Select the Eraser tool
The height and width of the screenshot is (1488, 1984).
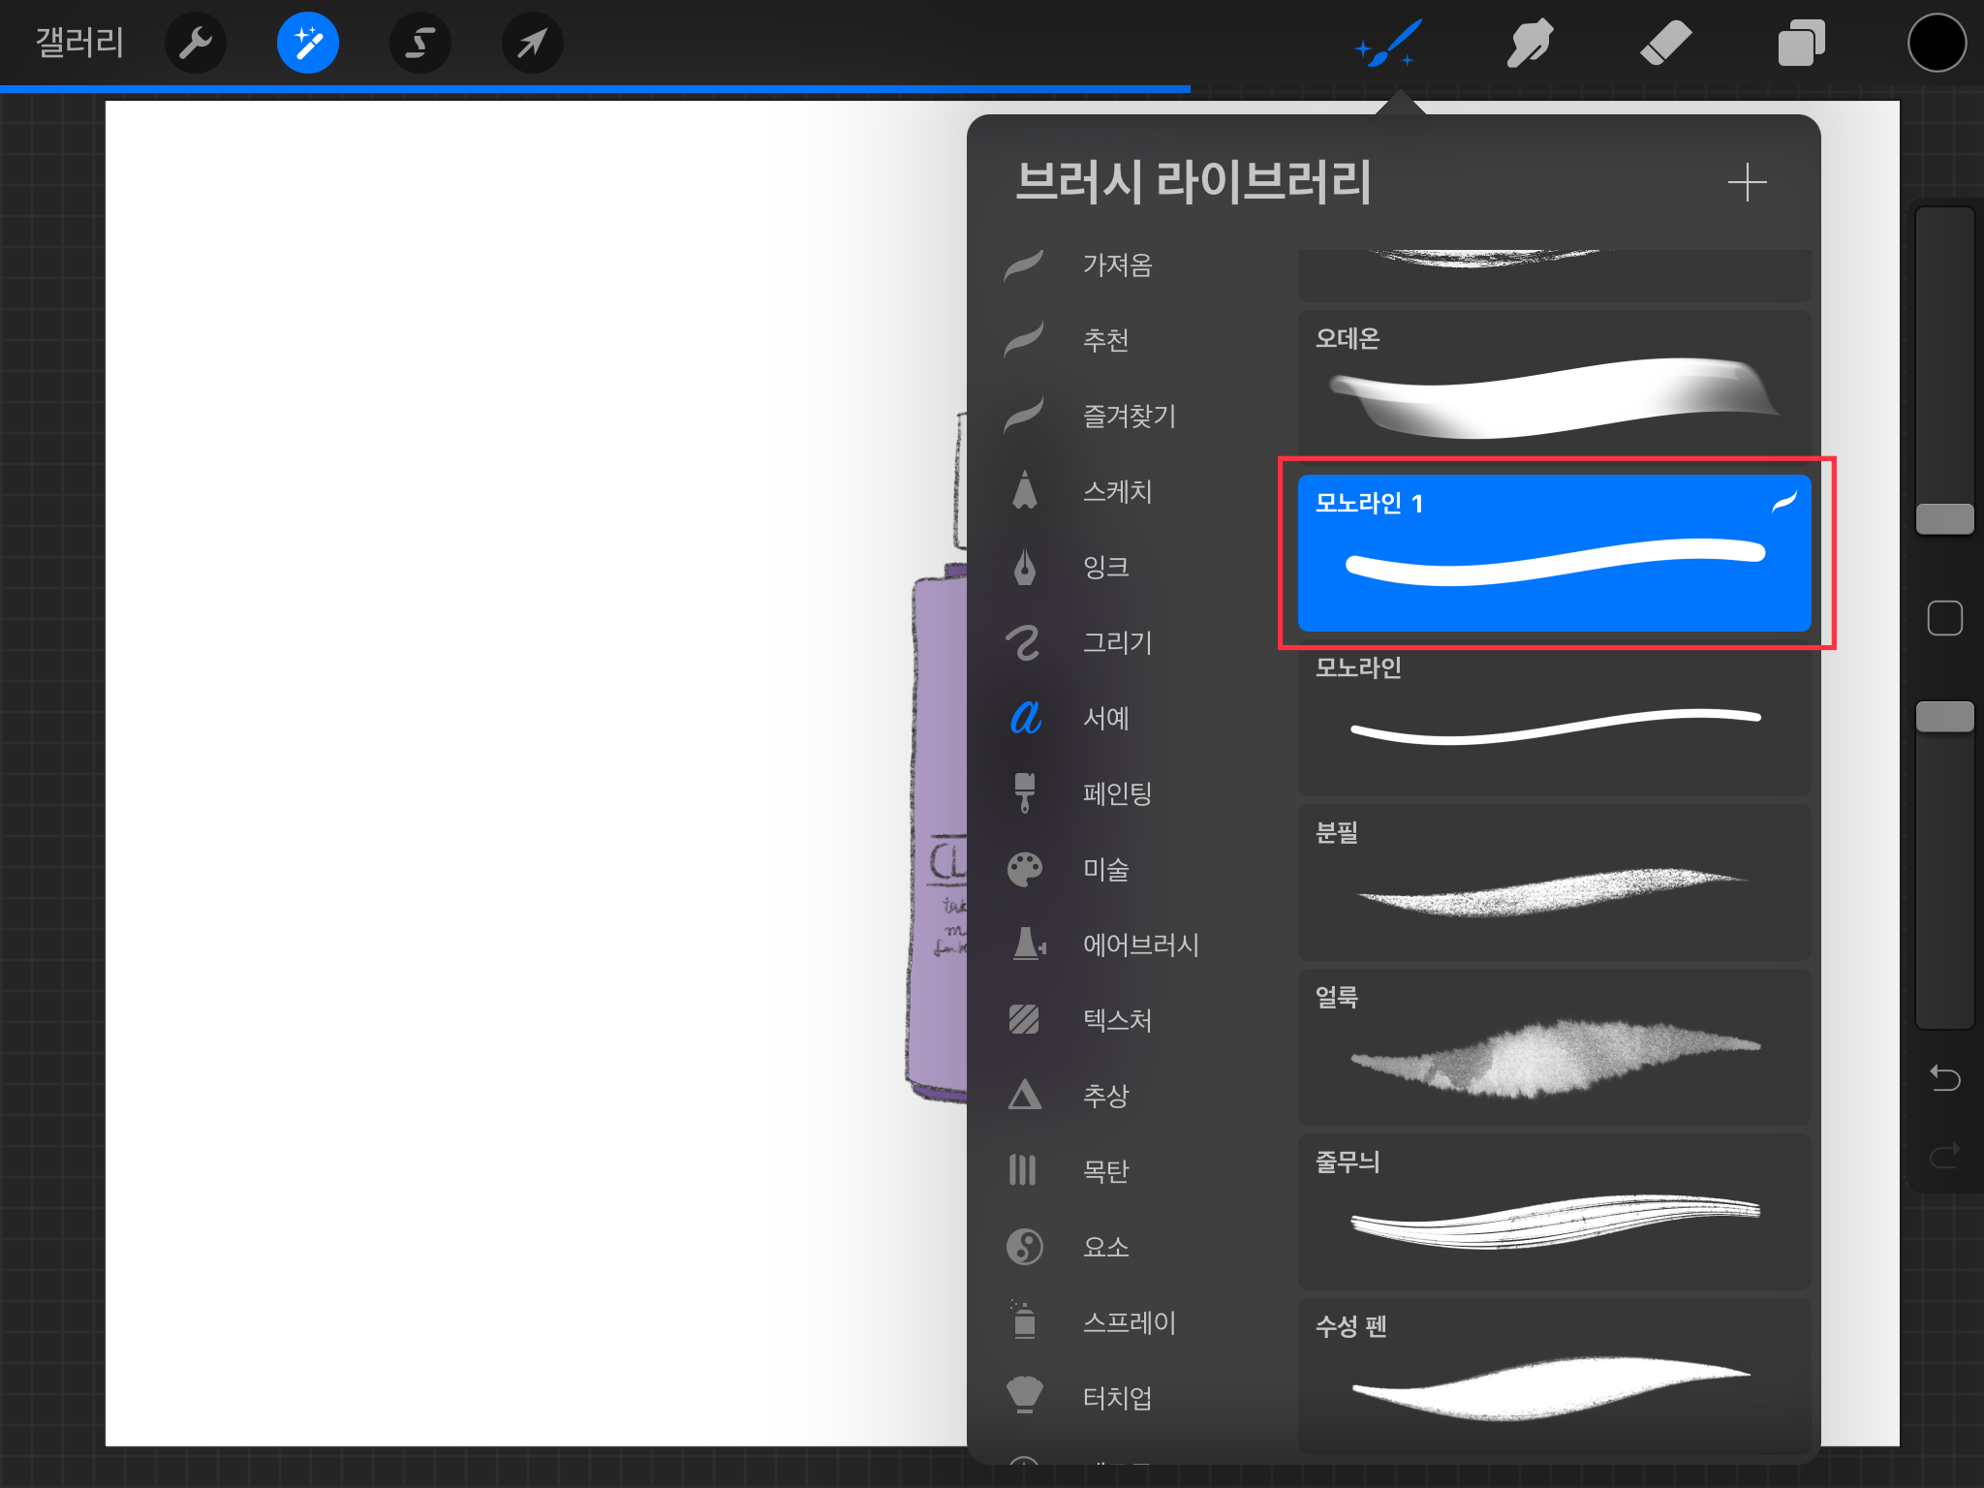tap(1665, 43)
